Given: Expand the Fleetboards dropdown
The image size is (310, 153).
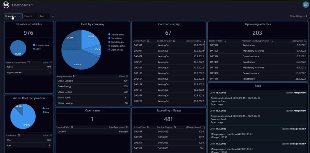Looking at the screenshot, I should pyautogui.click(x=23, y=5).
